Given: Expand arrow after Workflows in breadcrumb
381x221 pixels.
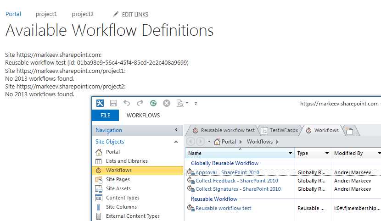Looking at the screenshot, I should [x=278, y=142].
